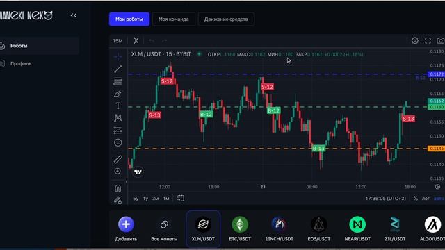Screen dimensions: 445x250
Task: Click the B-13 buy marker
Action: [x=318, y=148]
